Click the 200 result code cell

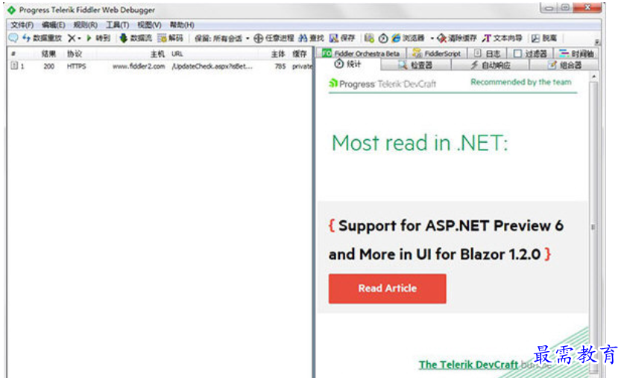tap(49, 66)
